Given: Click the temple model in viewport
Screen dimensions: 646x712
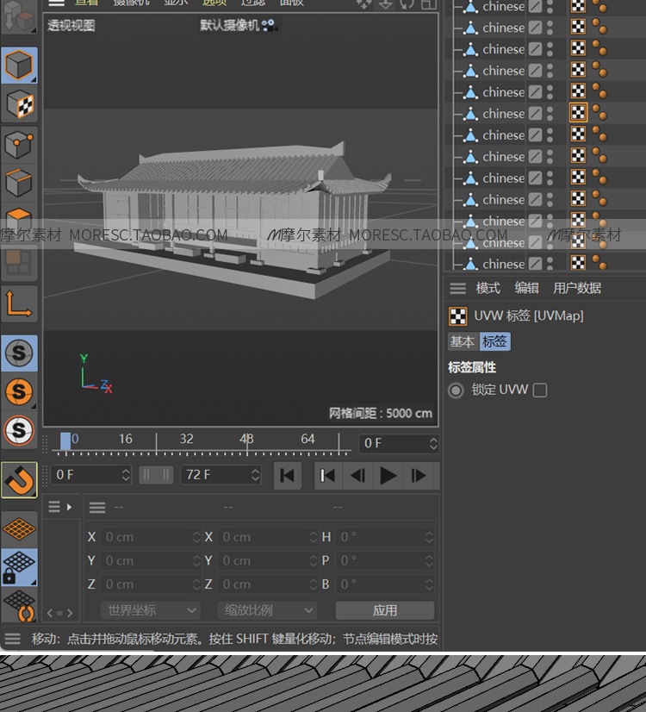Looking at the screenshot, I should coord(232,218).
